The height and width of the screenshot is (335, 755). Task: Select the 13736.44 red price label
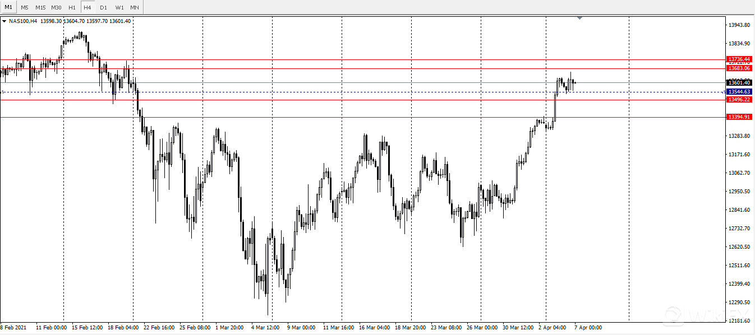[738, 59]
